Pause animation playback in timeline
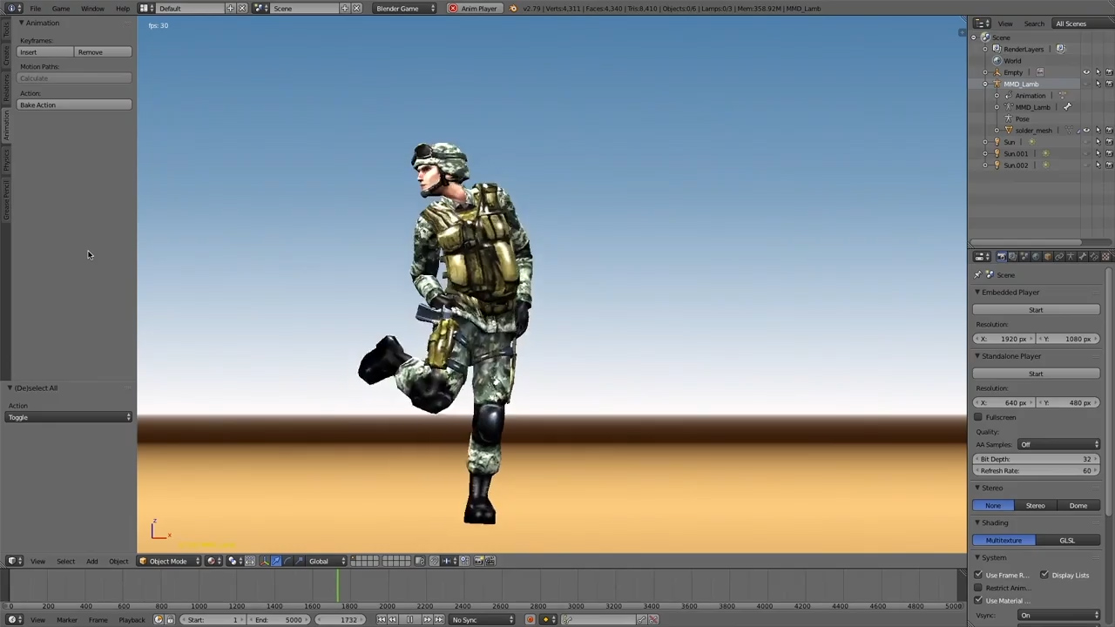 pos(409,620)
